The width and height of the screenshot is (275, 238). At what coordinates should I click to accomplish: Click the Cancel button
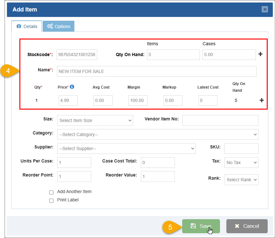247,226
